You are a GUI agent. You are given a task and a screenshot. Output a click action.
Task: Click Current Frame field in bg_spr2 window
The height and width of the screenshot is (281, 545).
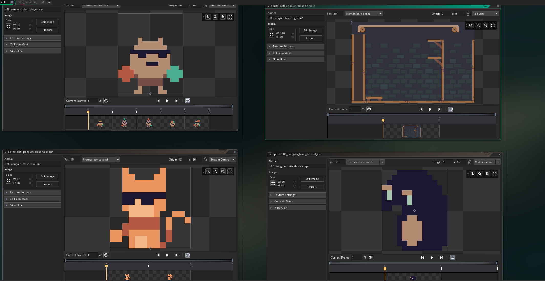point(355,109)
